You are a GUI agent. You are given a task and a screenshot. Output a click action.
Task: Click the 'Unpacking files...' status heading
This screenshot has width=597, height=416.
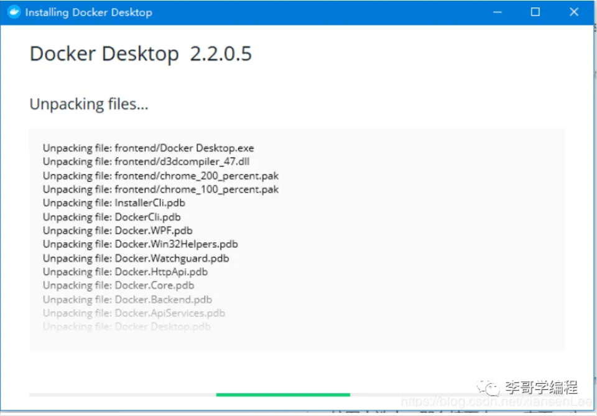click(89, 104)
